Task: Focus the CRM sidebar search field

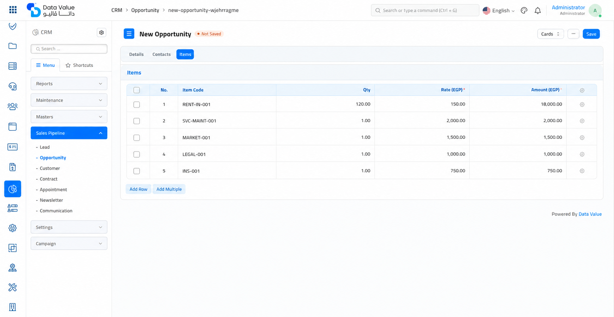Action: click(x=69, y=49)
